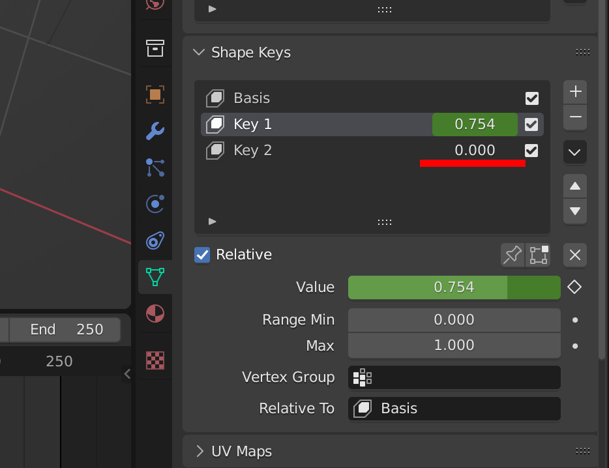Expand the UV Maps panel
Image resolution: width=609 pixels, height=468 pixels.
click(200, 451)
